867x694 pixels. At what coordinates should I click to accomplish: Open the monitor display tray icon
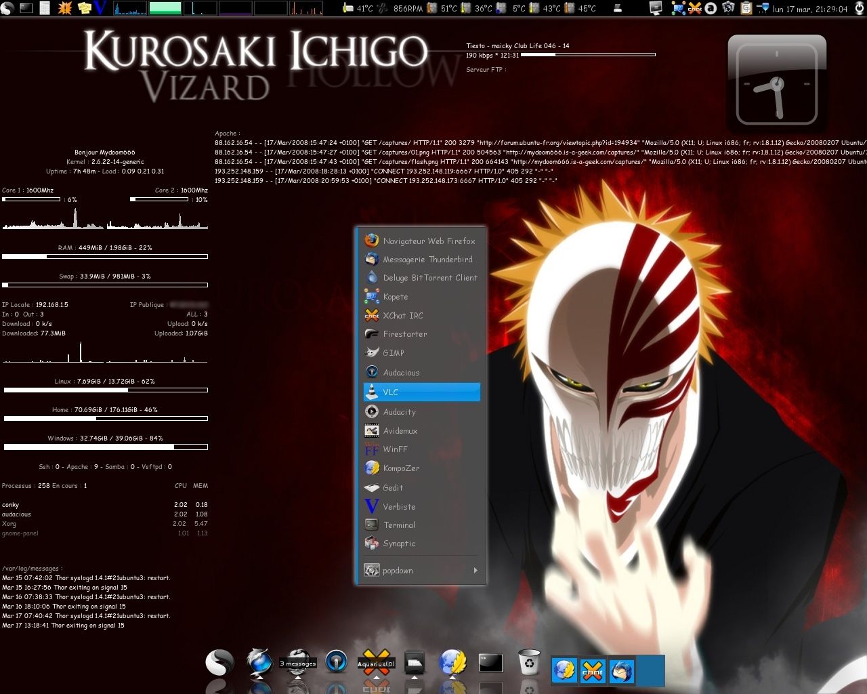click(656, 8)
